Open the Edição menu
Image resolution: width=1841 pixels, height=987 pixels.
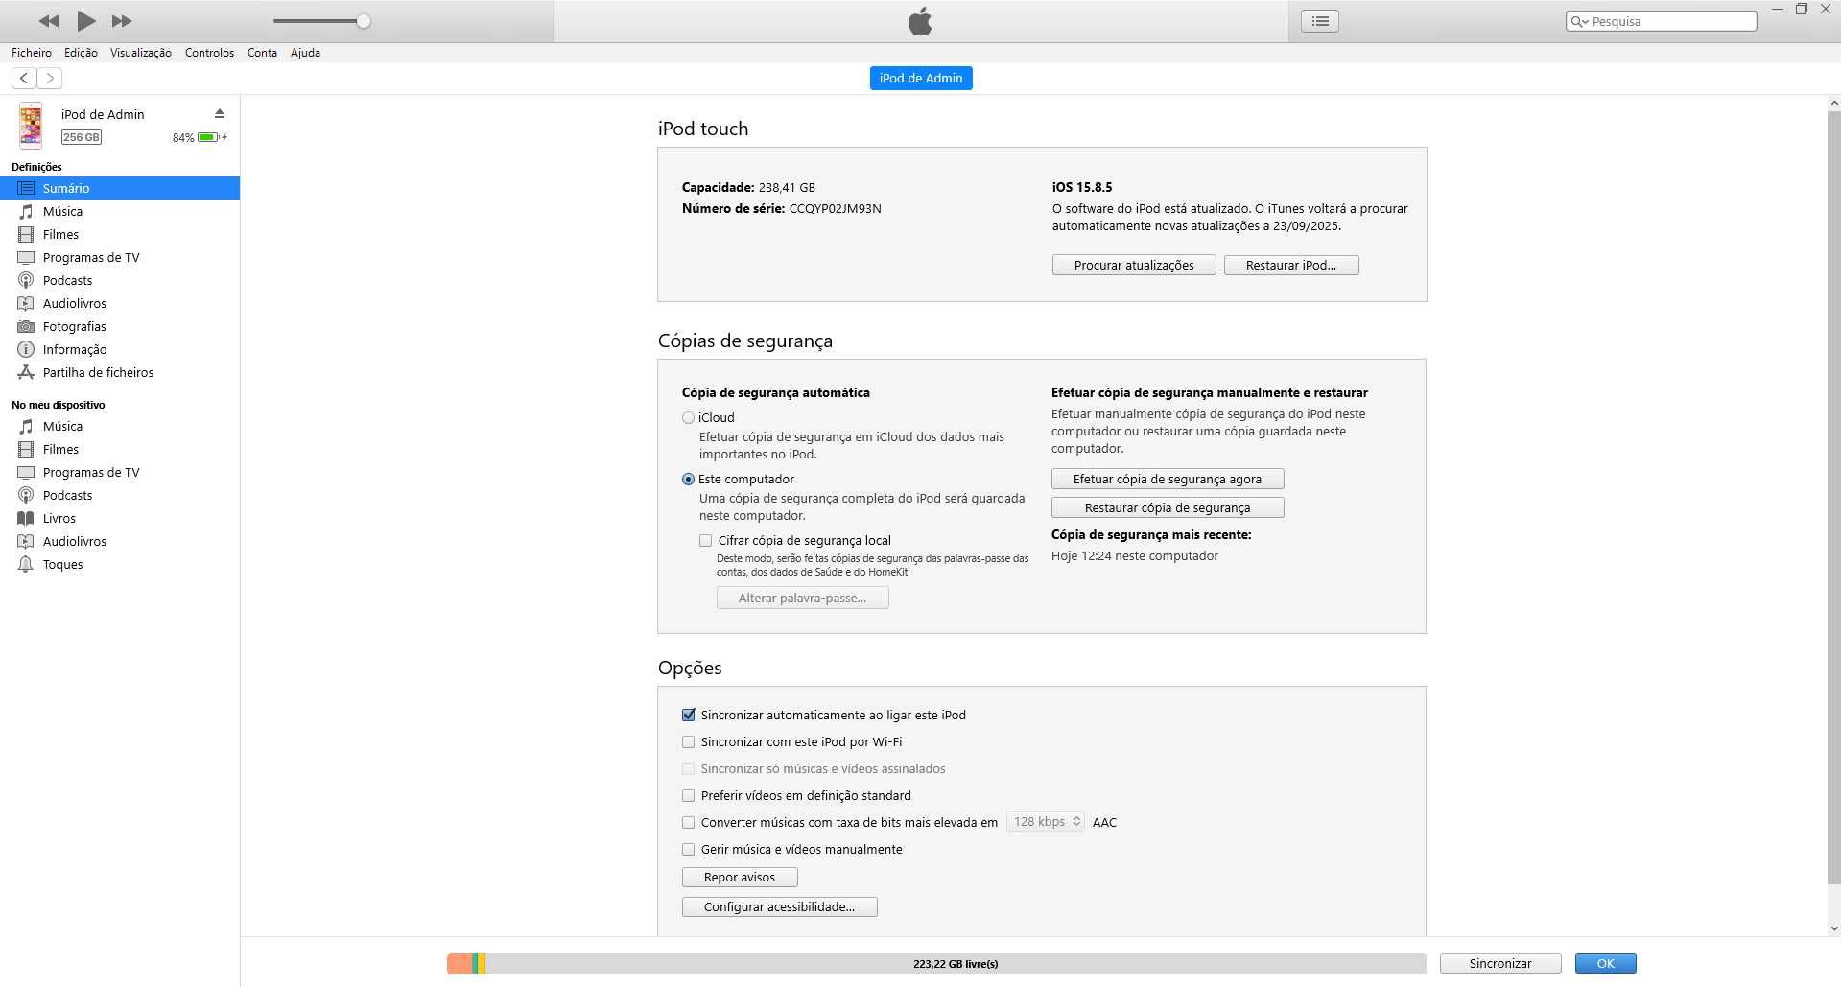[x=81, y=53]
